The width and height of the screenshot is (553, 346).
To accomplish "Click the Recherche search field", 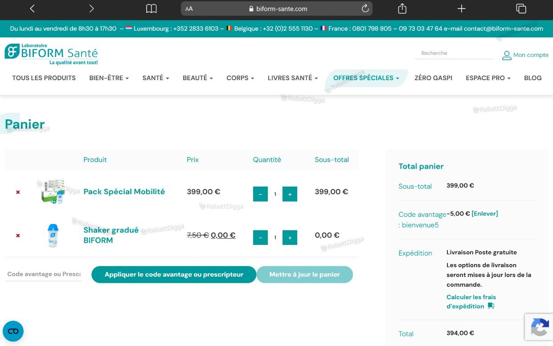I will pos(454,53).
